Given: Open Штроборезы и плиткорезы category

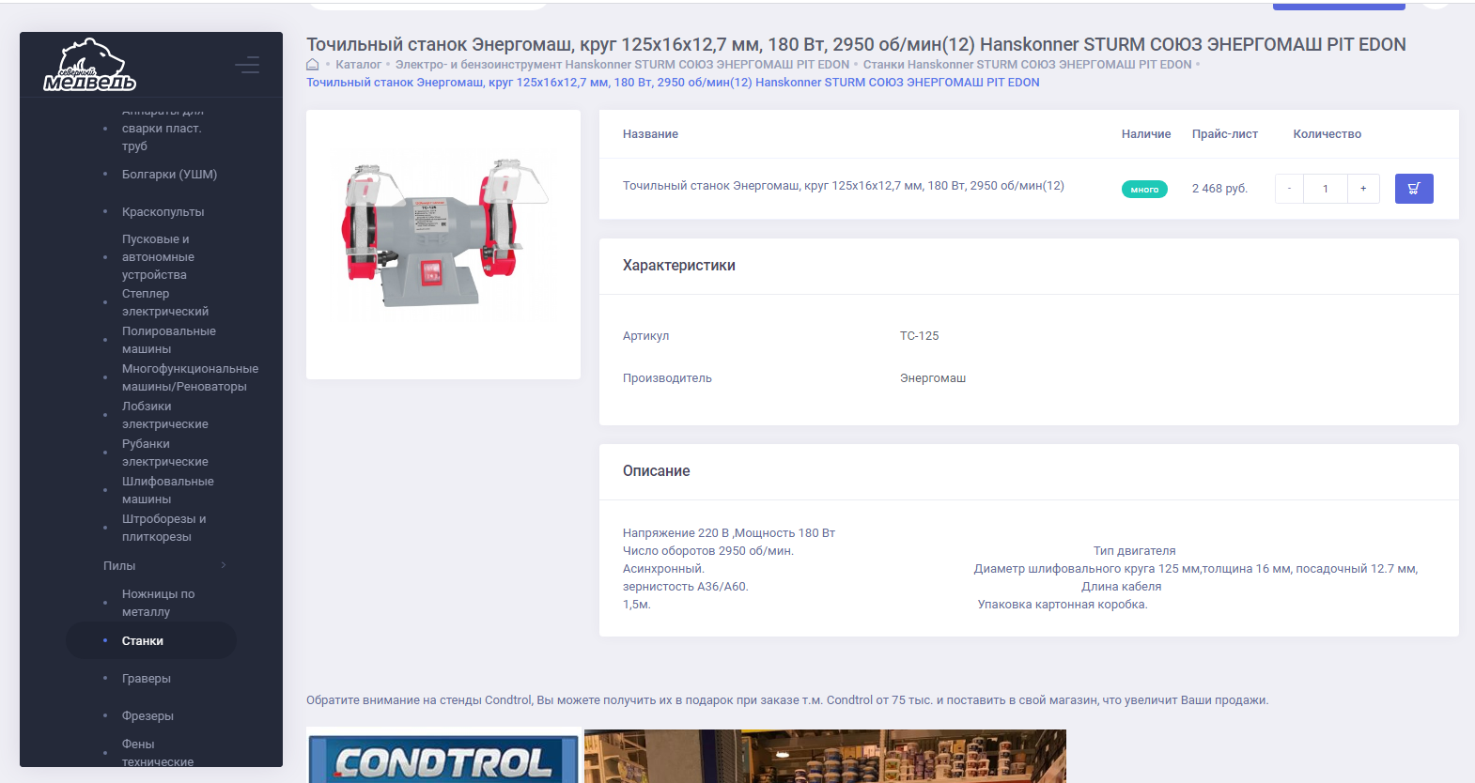Looking at the screenshot, I should pyautogui.click(x=164, y=528).
